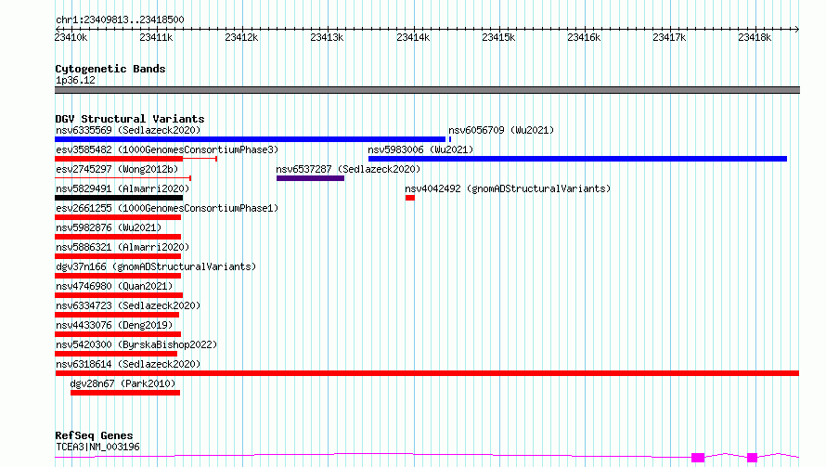The width and height of the screenshot is (826, 467).
Task: Select the red nsv5886321 variant bar
Action: click(x=118, y=256)
